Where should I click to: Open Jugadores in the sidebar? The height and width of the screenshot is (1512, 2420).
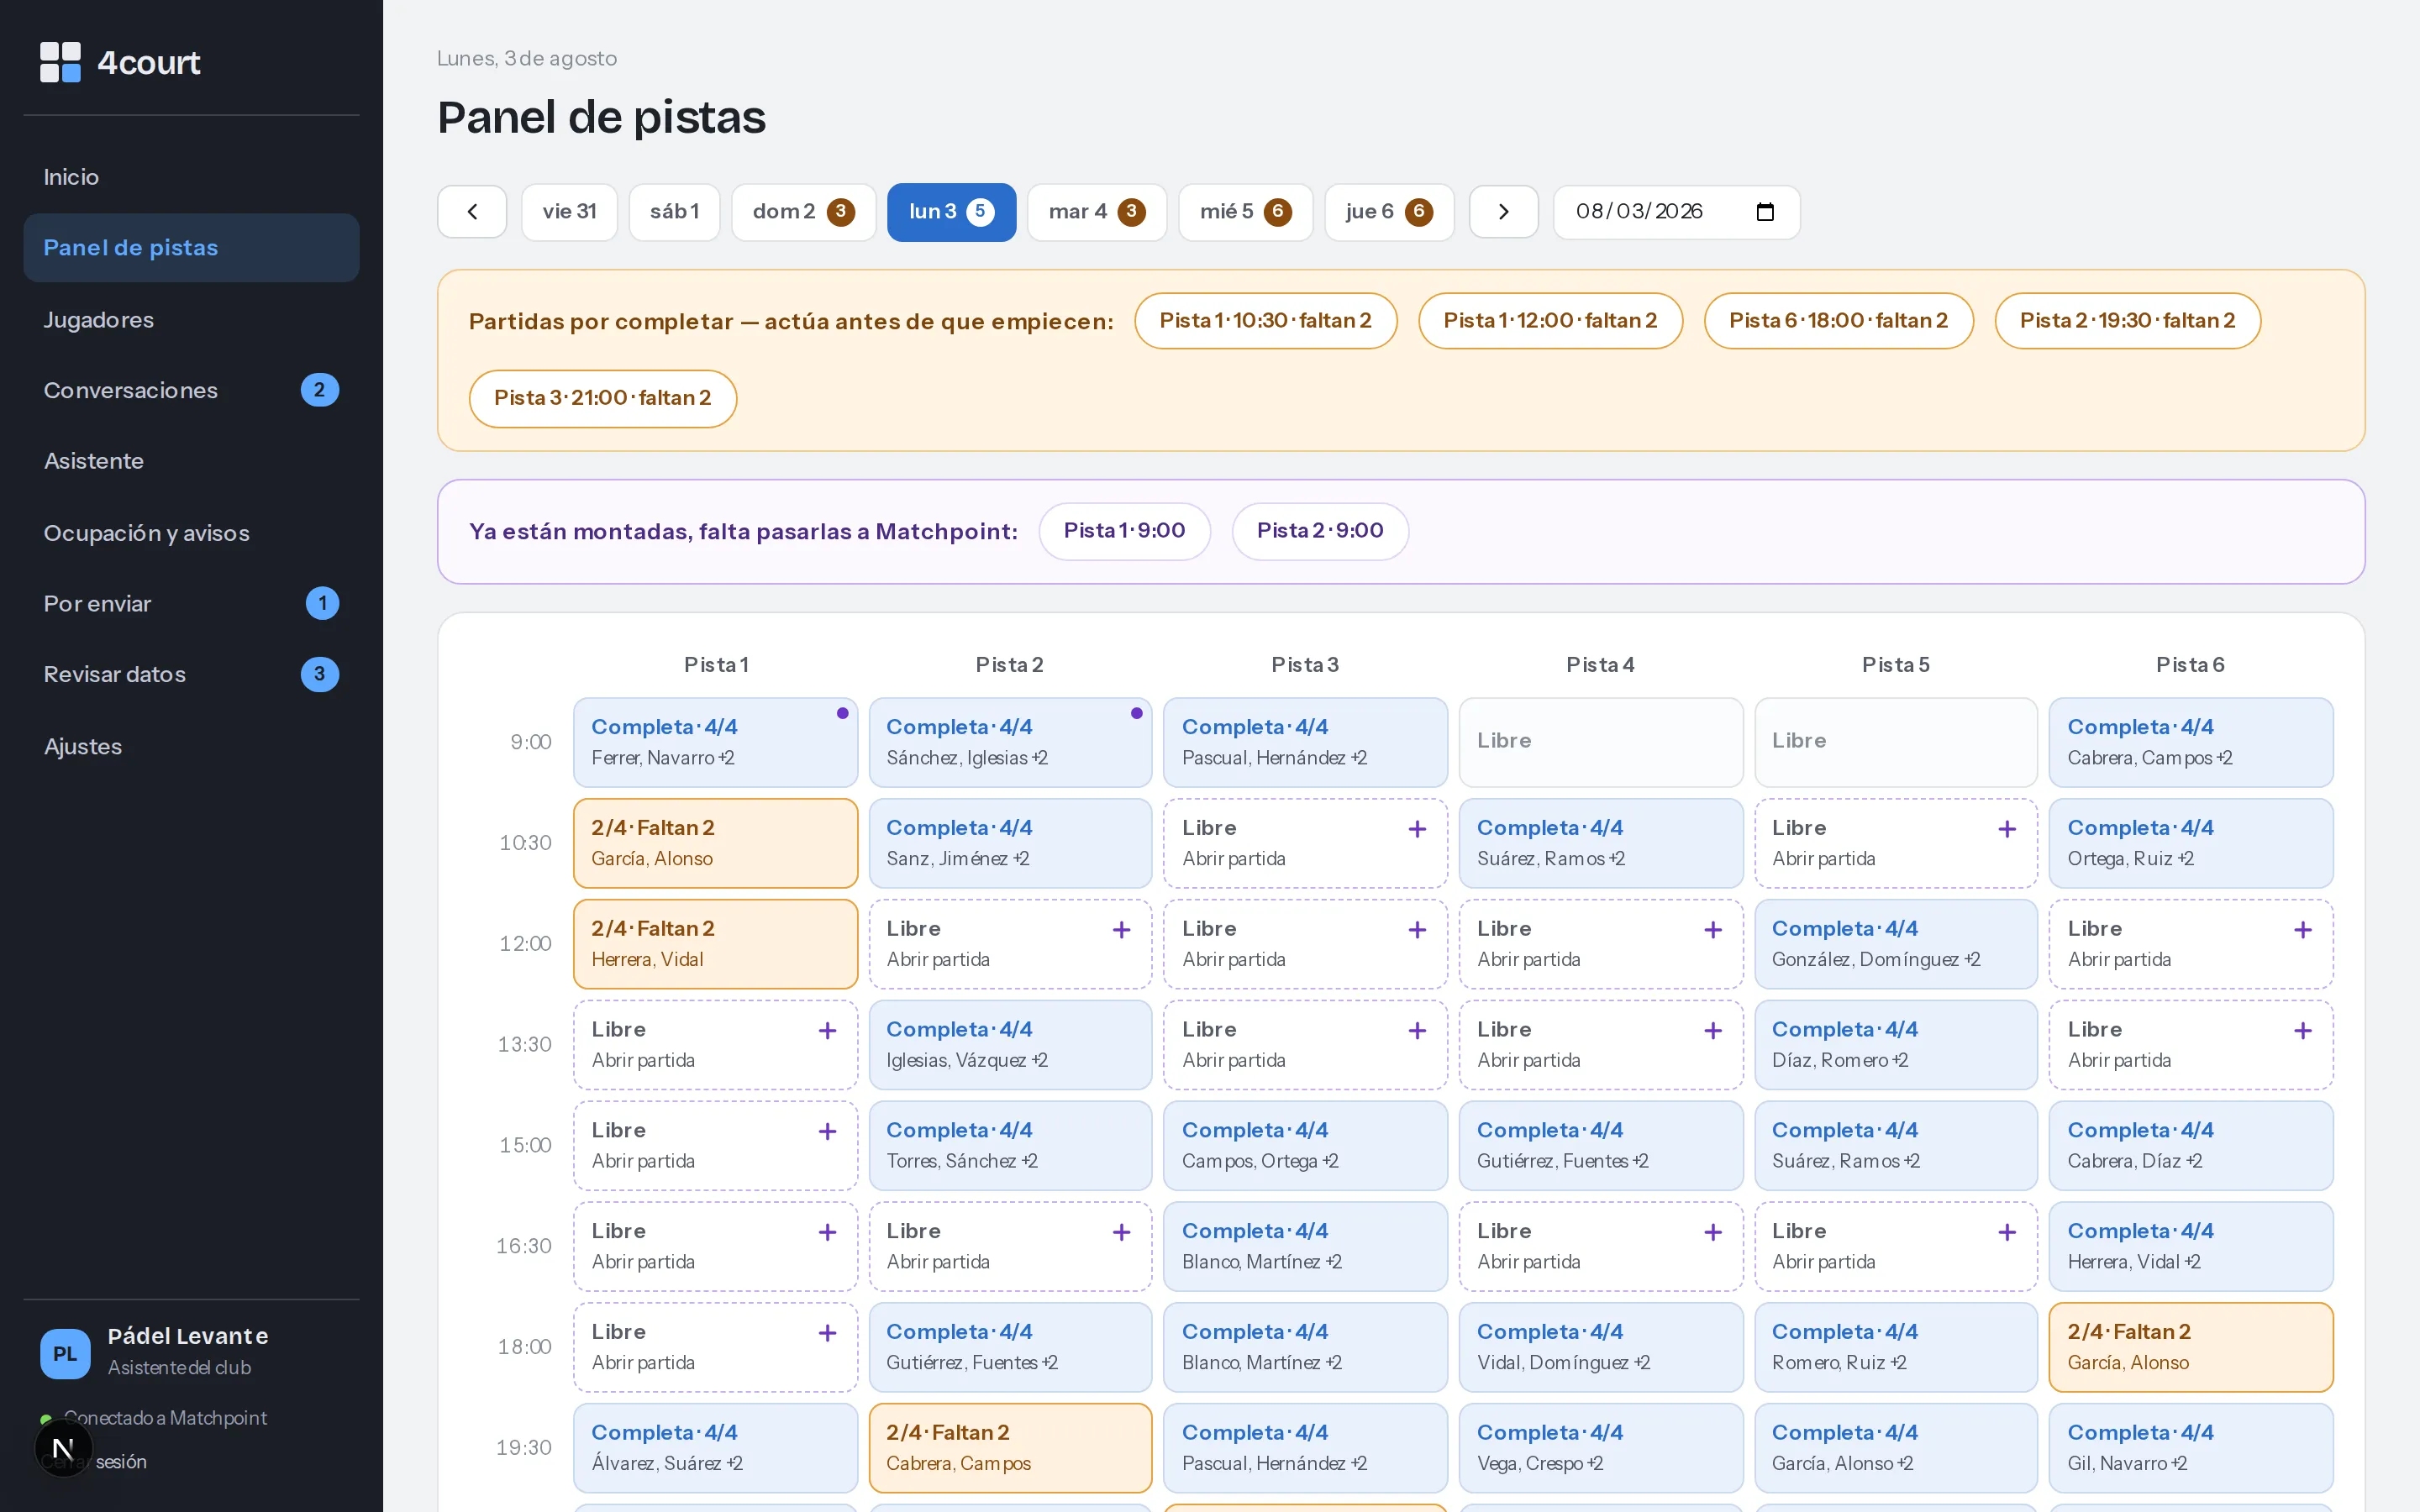click(191, 320)
